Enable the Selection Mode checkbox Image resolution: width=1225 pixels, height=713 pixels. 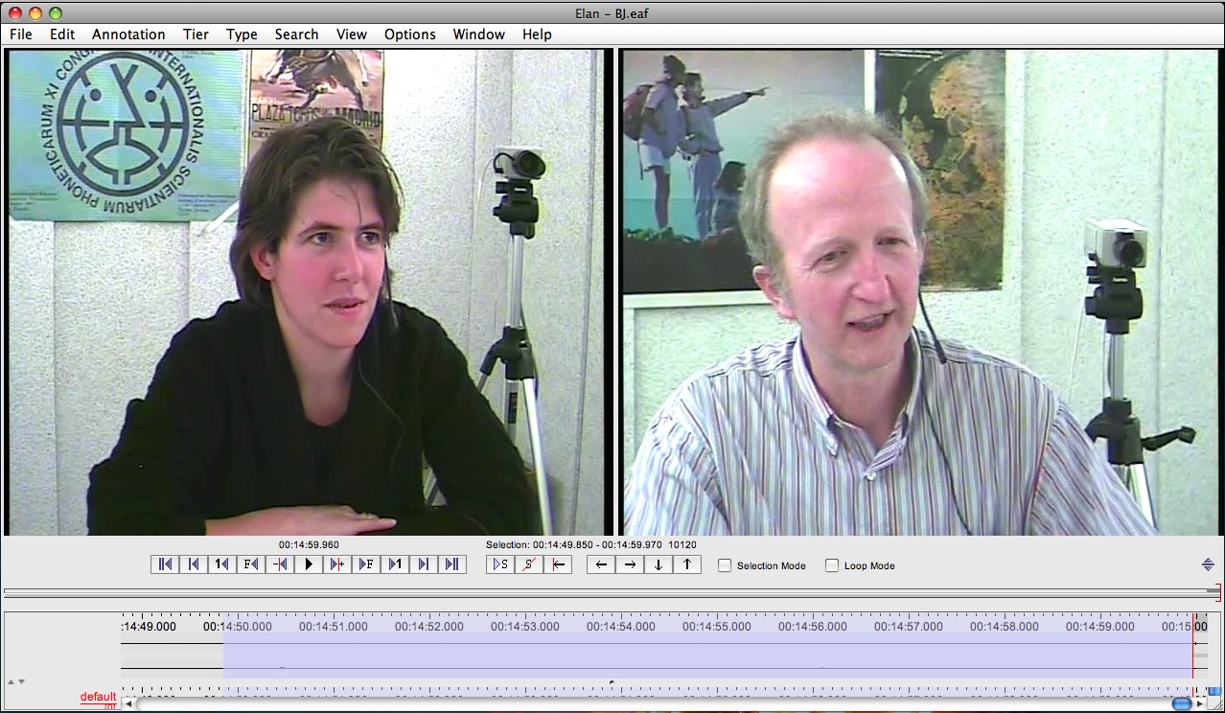point(726,565)
